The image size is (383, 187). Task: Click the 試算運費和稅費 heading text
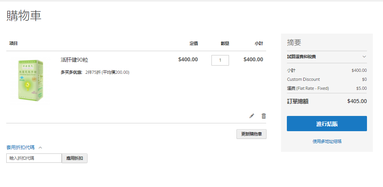[x=301, y=57]
